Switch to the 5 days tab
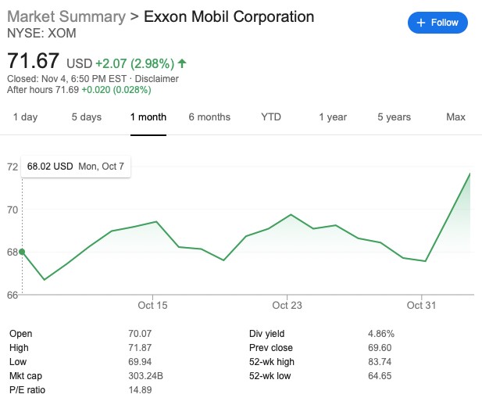This screenshot has height=412, width=482. tap(86, 117)
